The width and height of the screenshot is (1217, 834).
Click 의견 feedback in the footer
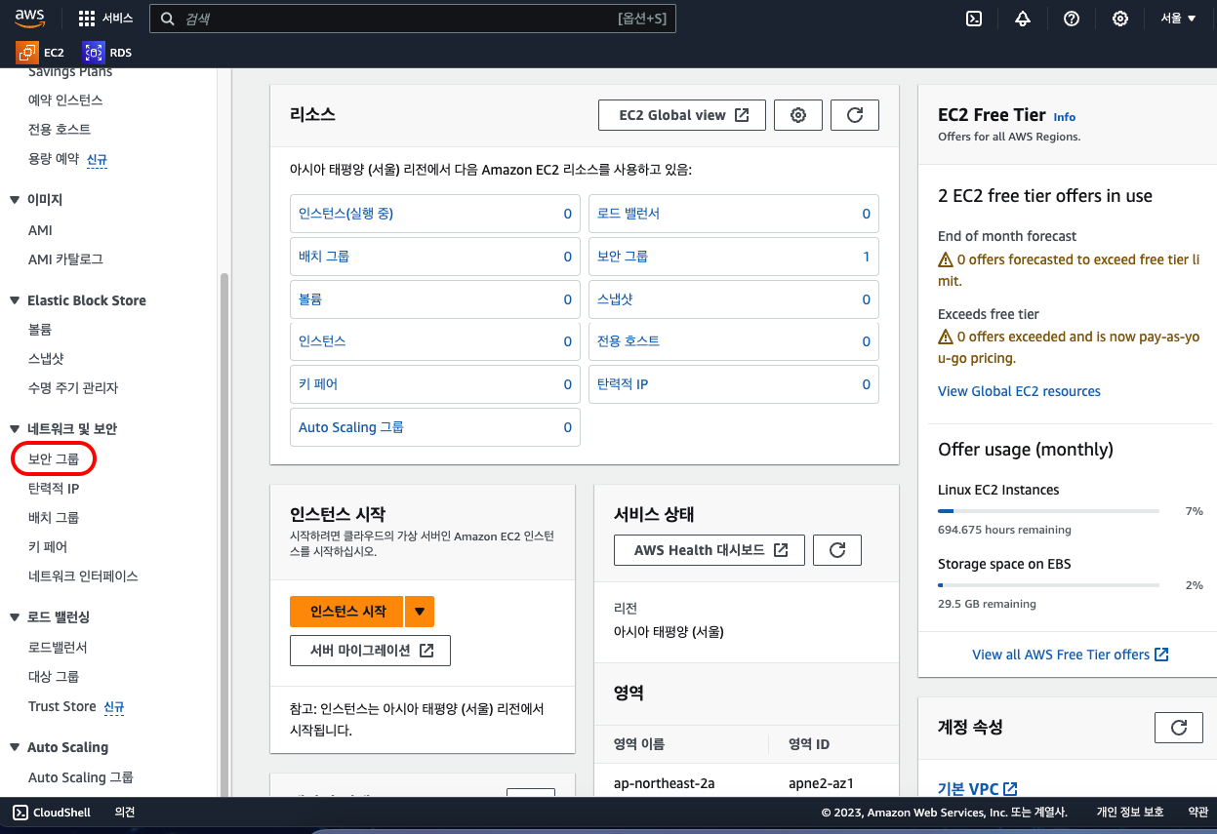125,812
